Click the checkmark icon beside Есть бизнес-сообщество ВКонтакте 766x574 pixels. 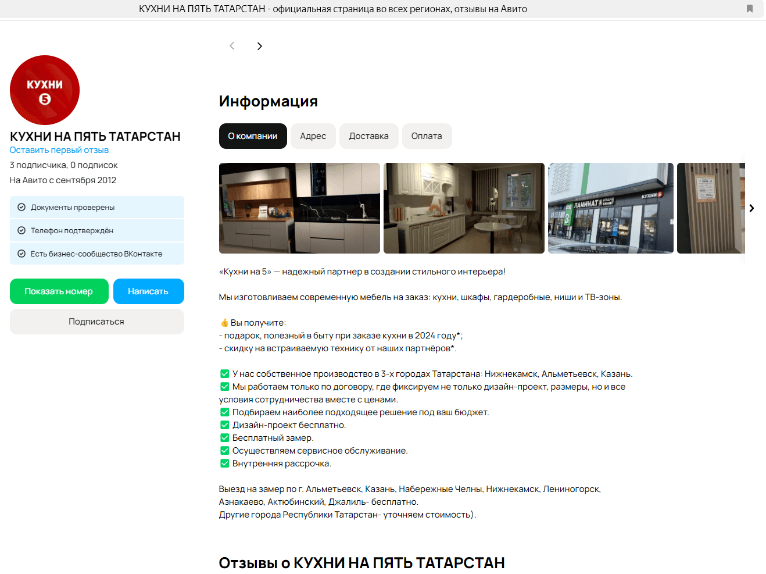tap(22, 254)
